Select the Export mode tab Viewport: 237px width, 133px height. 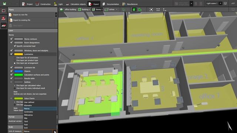[x=94, y=4]
